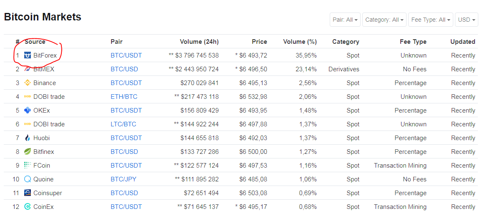
Task: Click the Coinsuper source name
Action: click(48, 193)
